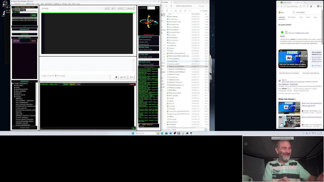
Task: Click the DELETE snippet button
Action: (x=33, y=41)
